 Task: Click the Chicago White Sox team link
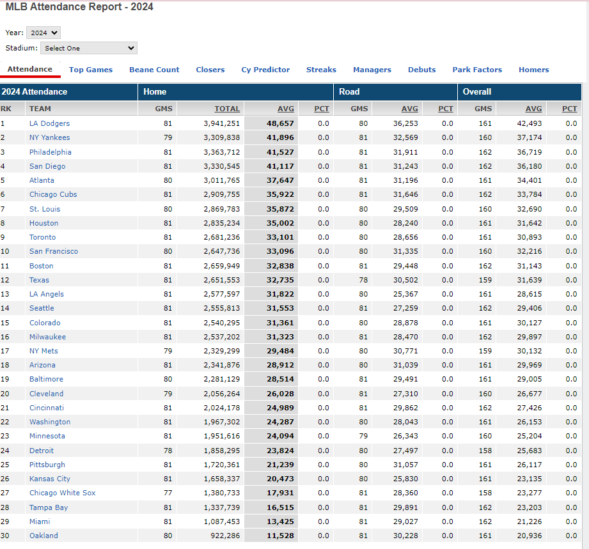[x=63, y=493]
